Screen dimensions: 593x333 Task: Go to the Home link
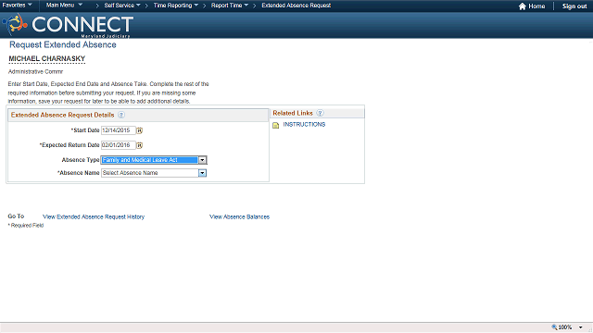tap(536, 6)
